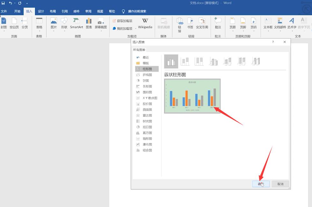This screenshot has height=207, width=312.
Task: Choose the clustered column subtype icon
Action: [x=171, y=61]
